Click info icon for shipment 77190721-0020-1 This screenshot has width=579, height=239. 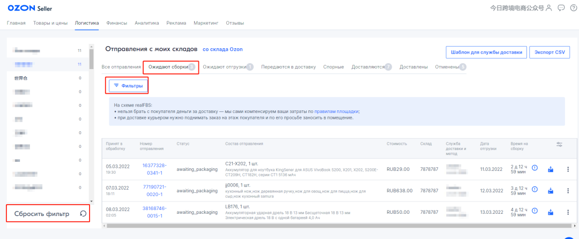pyautogui.click(x=535, y=190)
